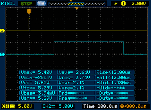The width and height of the screenshot is (151, 110).
Task: Click the orange T trigger marker on waveform
Action: pyautogui.click(x=29, y=11)
